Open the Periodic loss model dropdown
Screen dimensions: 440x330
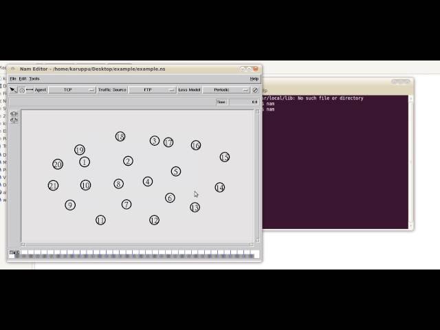click(226, 90)
